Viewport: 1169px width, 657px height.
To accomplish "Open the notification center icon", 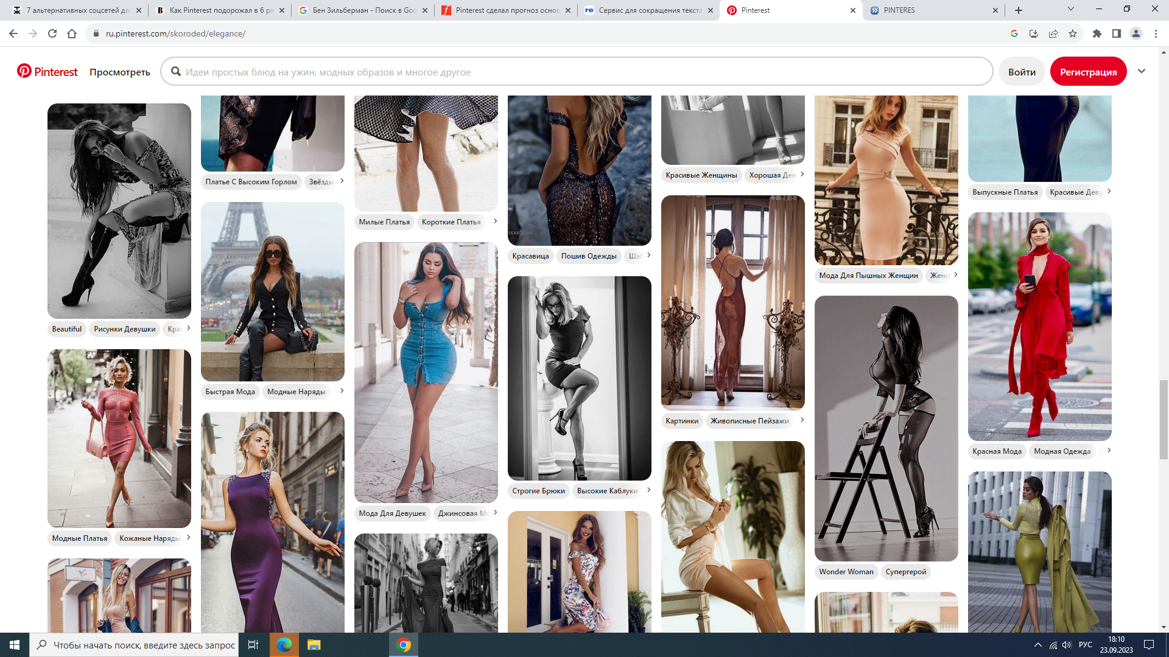I will coord(1149,645).
